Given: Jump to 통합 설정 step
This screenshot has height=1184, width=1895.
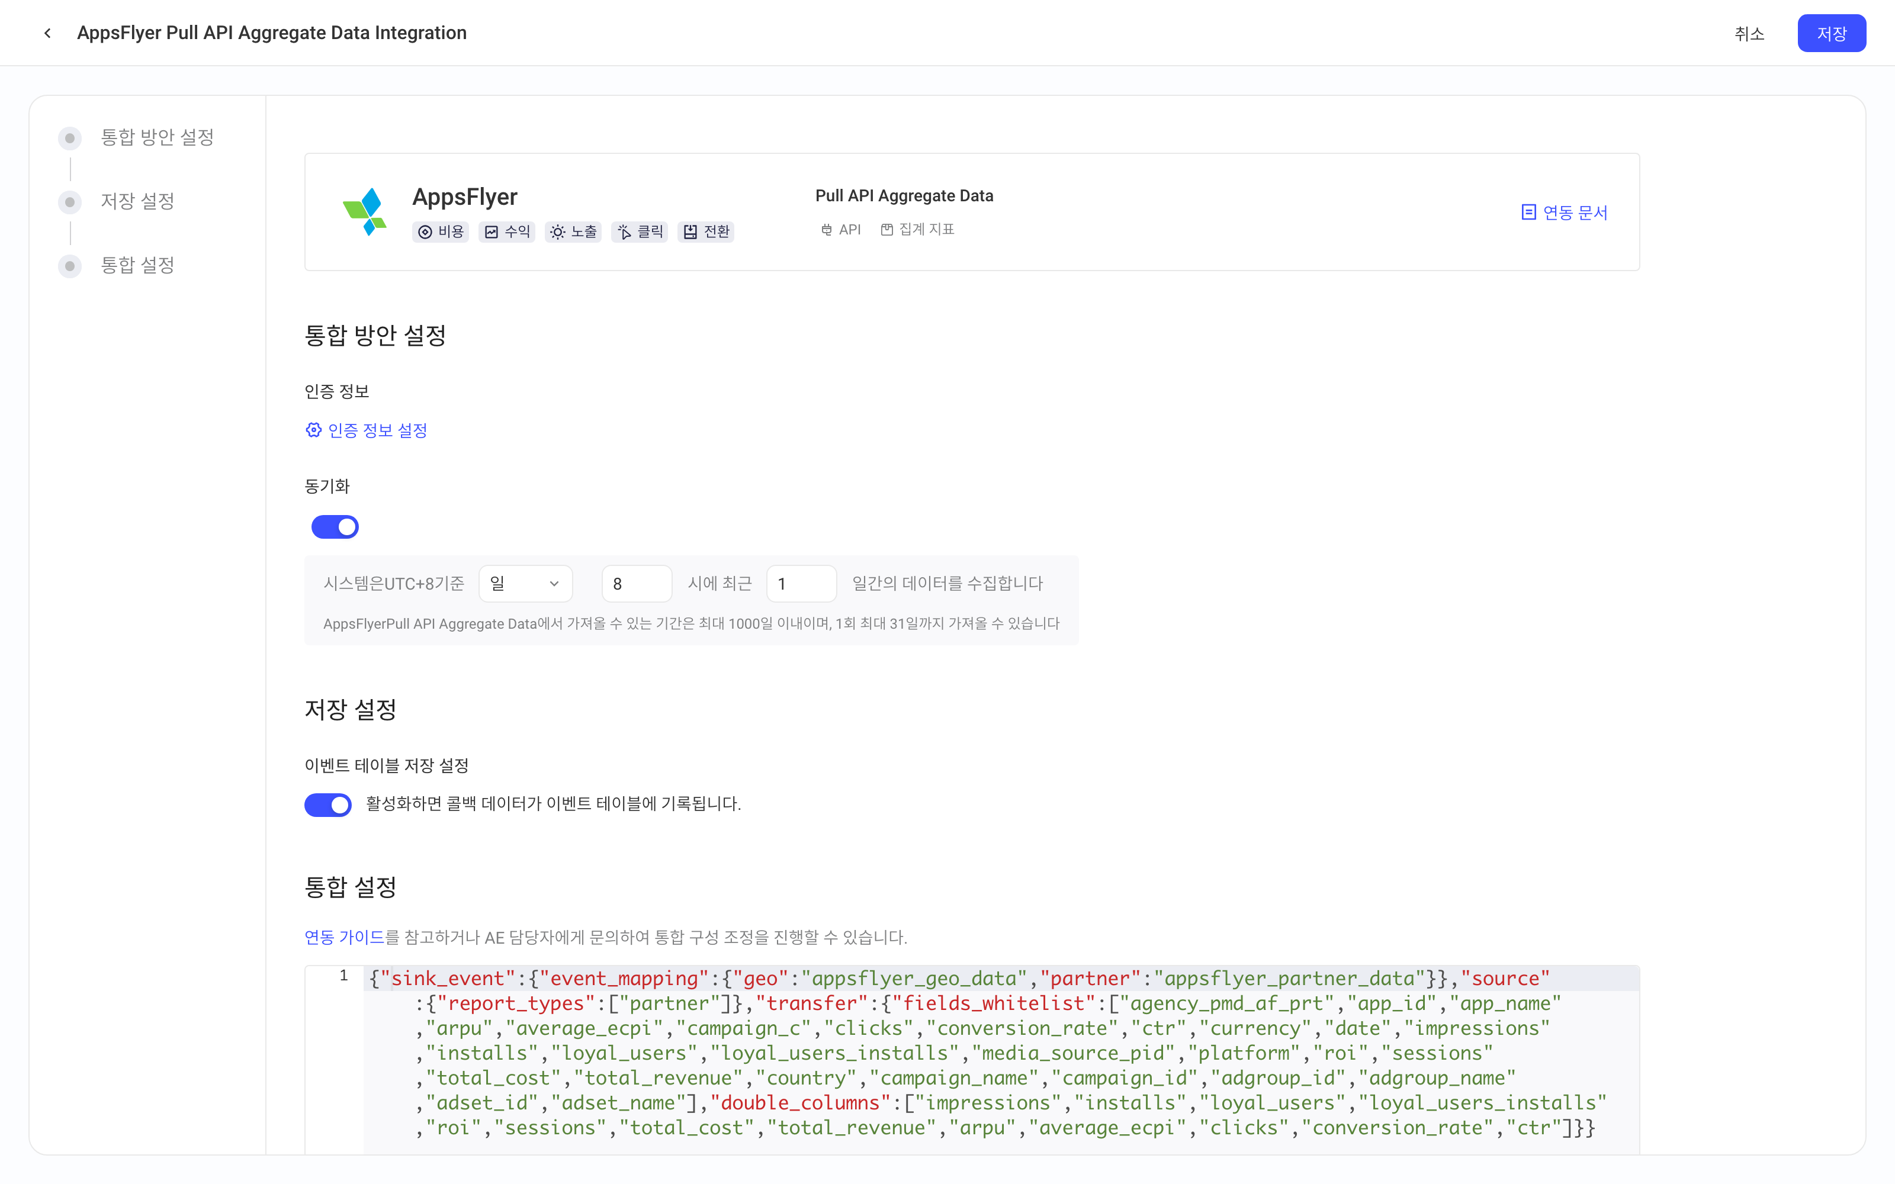Looking at the screenshot, I should (138, 265).
